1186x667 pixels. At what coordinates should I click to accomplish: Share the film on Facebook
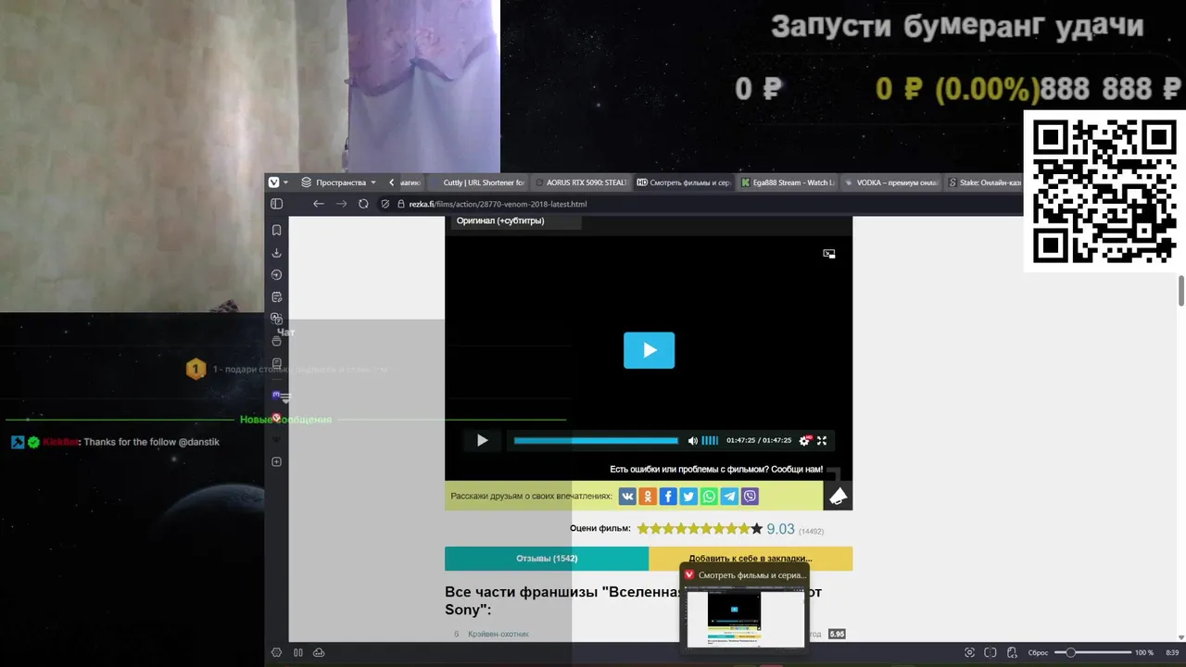[668, 497]
